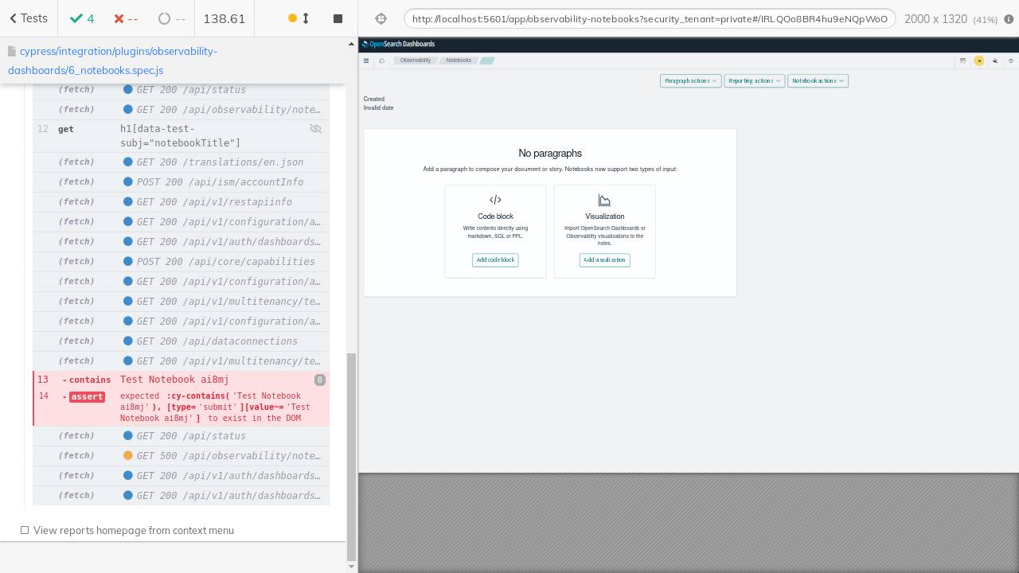Screen dimensions: 1019x573
Task: Select the GET 200 /api/dataconnections row
Action: coord(181,341)
